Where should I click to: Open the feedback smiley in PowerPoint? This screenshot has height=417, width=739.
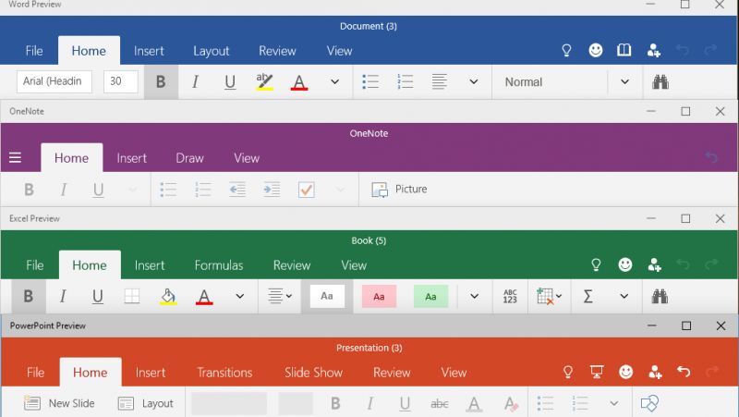(626, 372)
